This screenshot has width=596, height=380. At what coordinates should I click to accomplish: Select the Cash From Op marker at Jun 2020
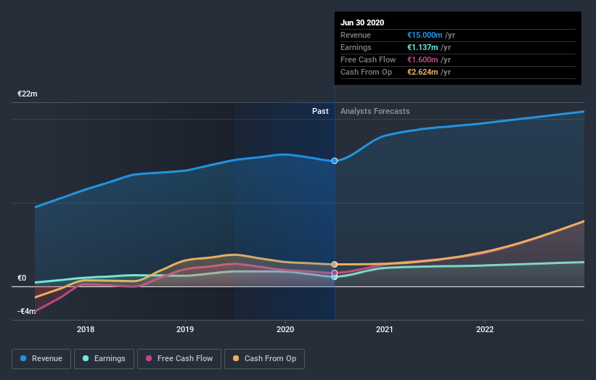[335, 264]
